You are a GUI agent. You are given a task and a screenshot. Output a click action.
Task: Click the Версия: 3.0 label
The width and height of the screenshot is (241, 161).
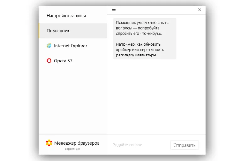(x=72, y=149)
